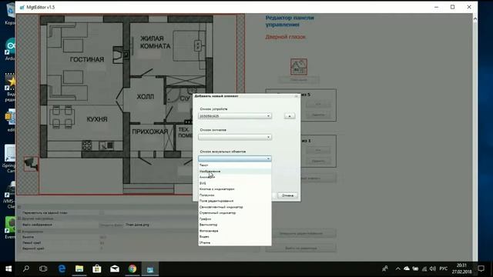Toggle the 'Переместить на задний план' checkbox
Image resolution: width=493 pixels, height=277 pixels.
102,212
